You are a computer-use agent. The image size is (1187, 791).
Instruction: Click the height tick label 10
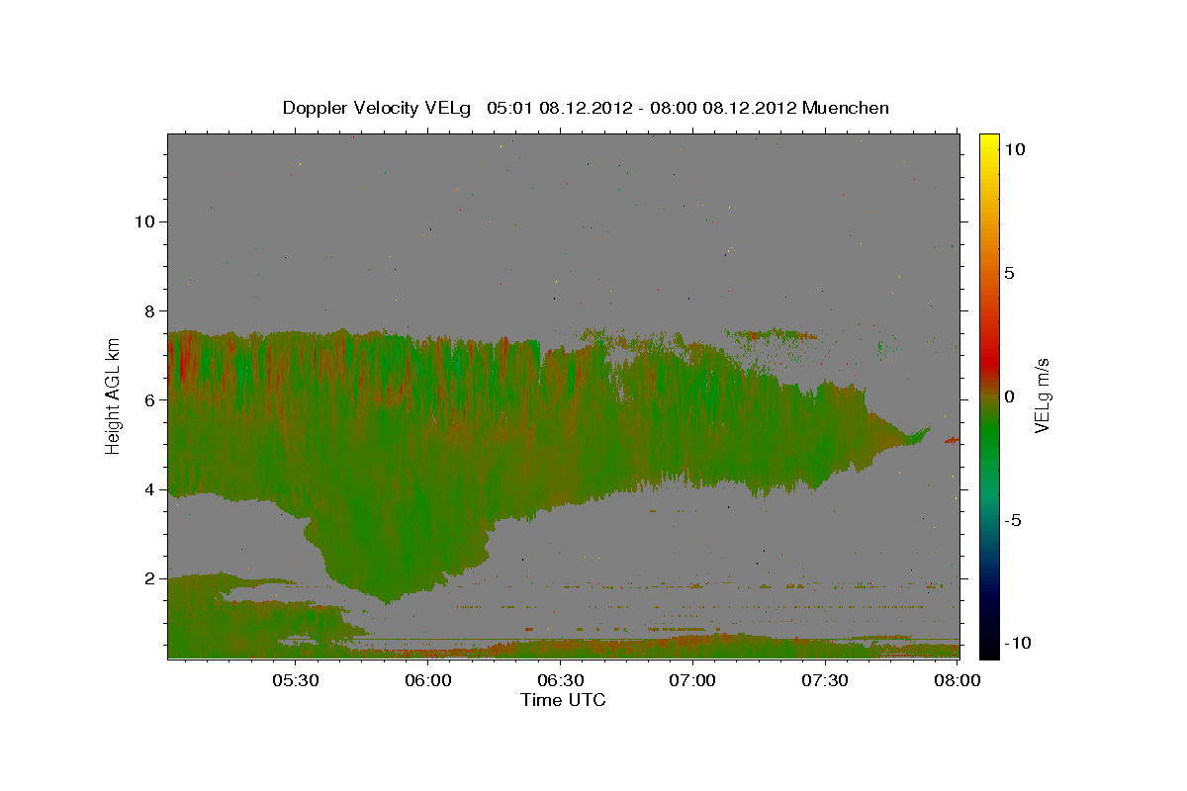145,220
